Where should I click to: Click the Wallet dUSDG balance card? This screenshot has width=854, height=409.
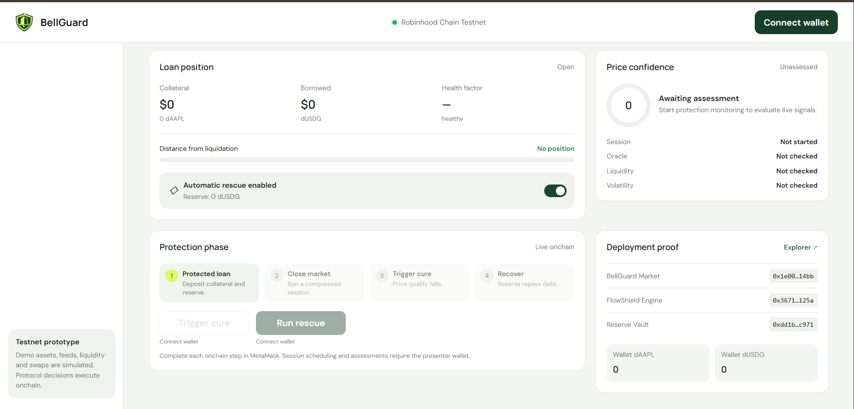tap(766, 363)
